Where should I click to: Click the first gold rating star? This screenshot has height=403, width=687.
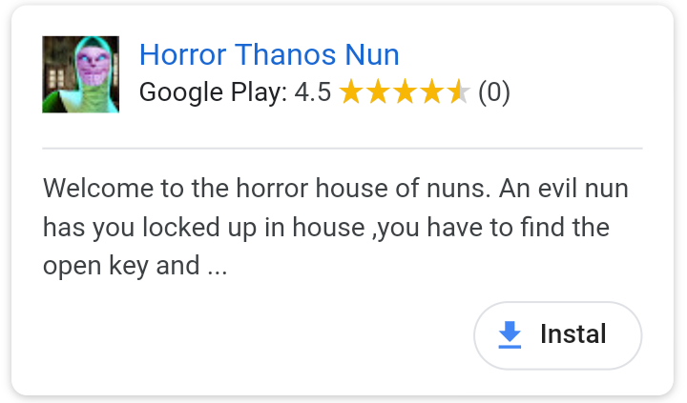(351, 91)
